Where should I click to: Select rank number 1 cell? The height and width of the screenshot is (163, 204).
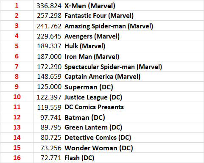(17, 5)
